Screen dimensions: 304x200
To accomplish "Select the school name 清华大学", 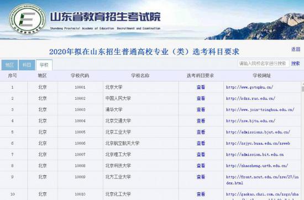I will tap(114, 110).
